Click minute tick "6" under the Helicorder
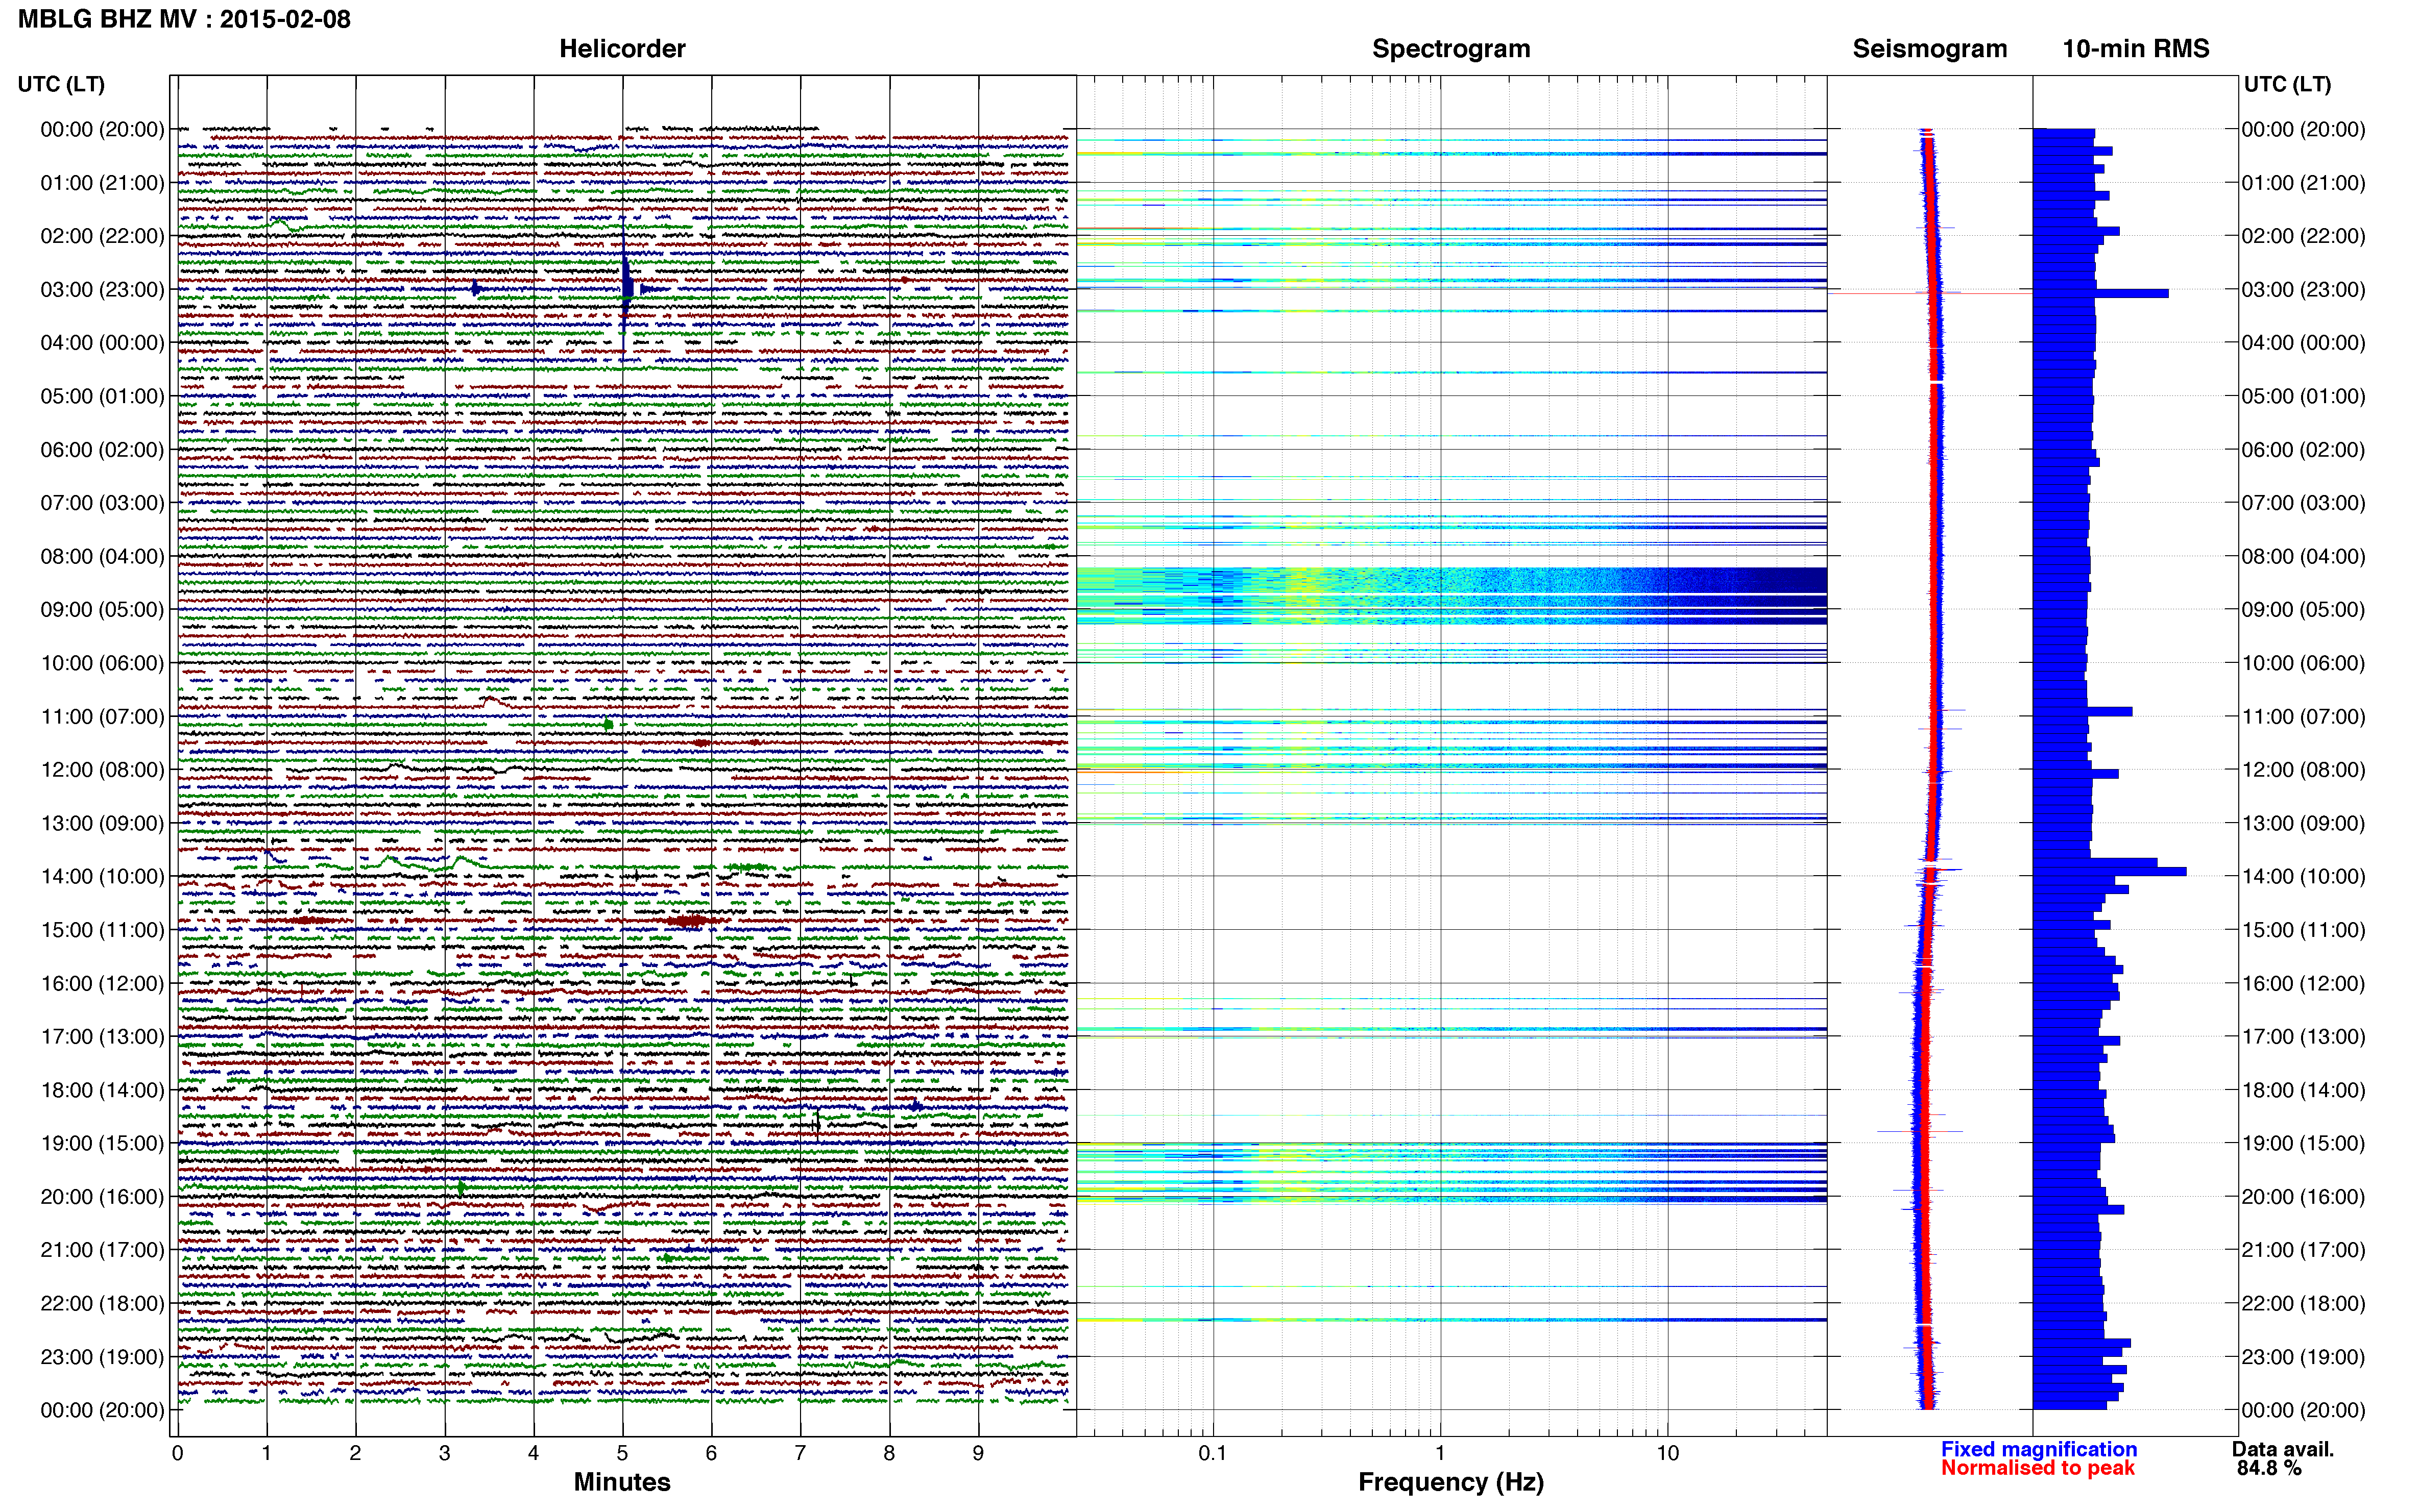This screenshot has width=2420, height=1512. (711, 1453)
